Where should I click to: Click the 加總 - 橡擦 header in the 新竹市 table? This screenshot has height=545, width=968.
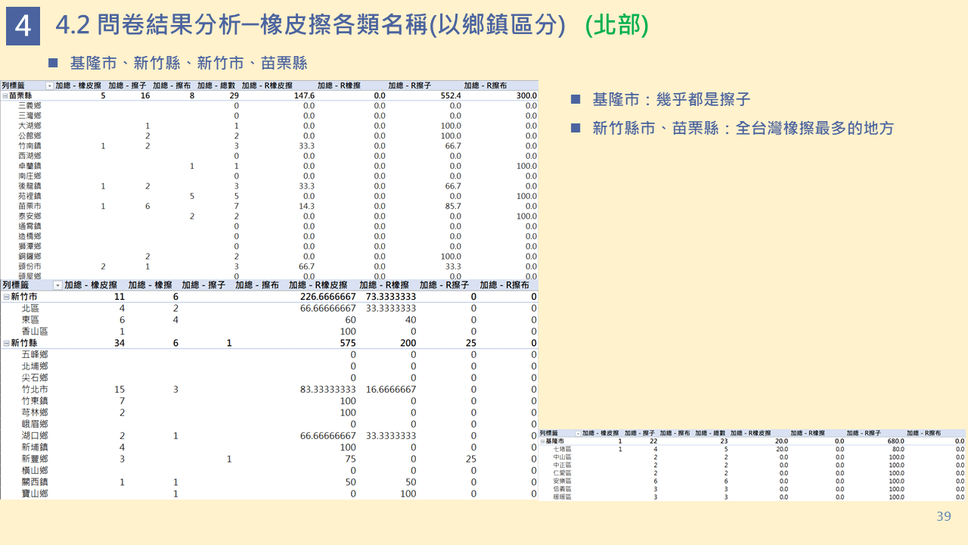[150, 285]
